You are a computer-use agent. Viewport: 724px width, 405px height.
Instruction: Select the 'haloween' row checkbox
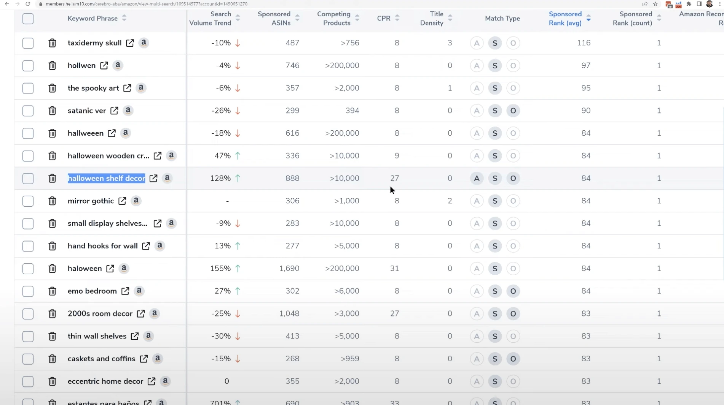click(x=28, y=269)
